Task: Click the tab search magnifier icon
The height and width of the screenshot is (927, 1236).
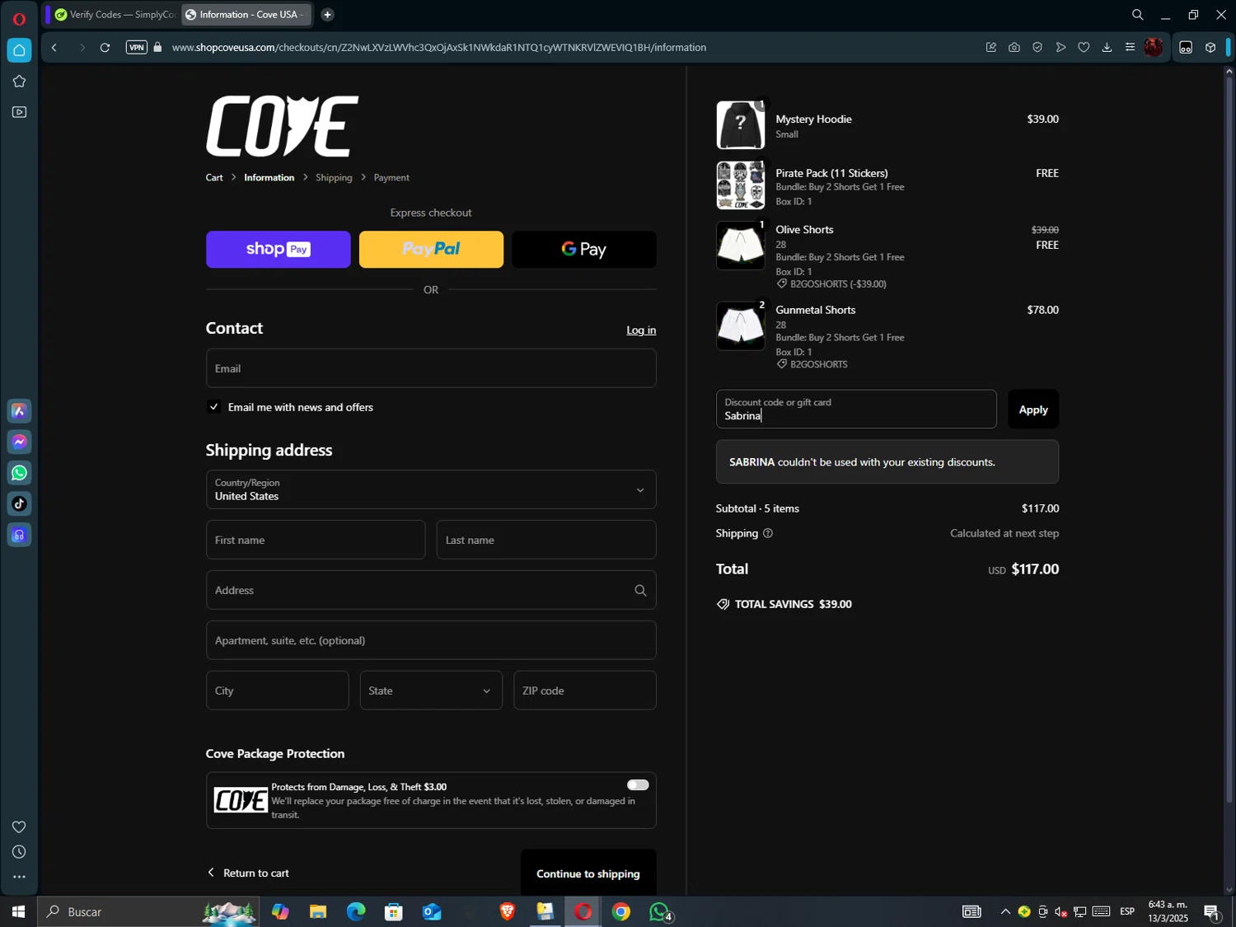Action: 1137,15
